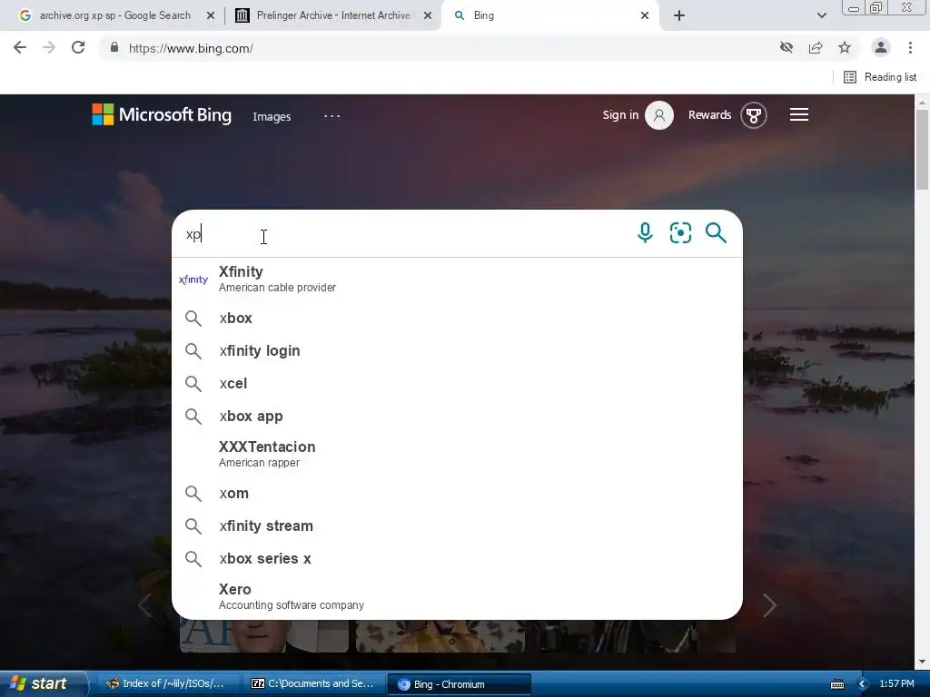Open the Bing hamburger menu

799,114
